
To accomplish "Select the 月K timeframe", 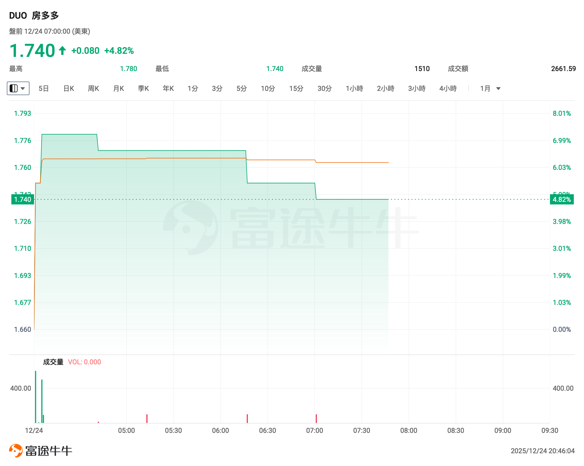I will click(x=119, y=89).
